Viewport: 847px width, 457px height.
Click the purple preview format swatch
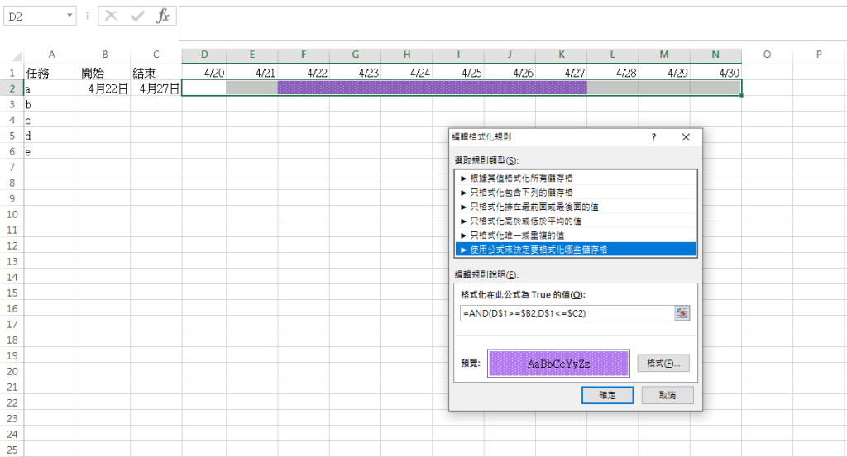(558, 363)
